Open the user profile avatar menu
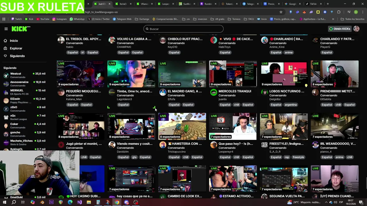367x206 pixels. [356, 29]
